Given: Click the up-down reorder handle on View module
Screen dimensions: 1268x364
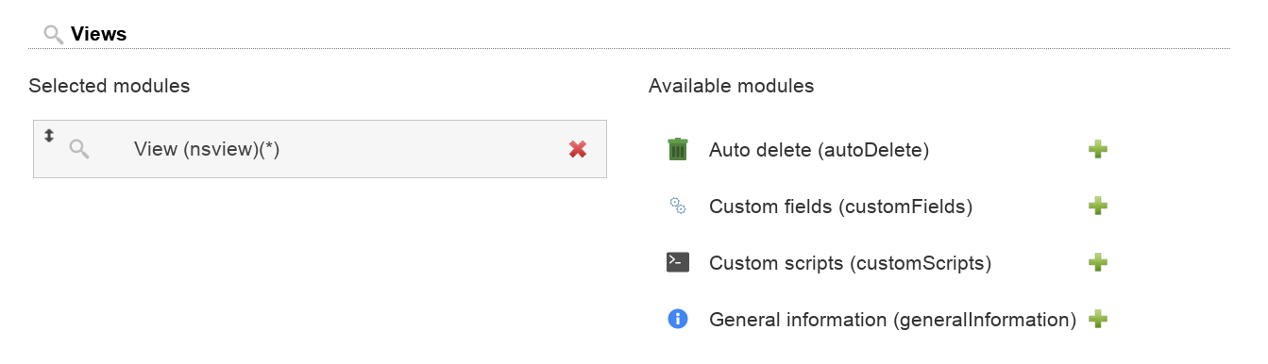Looking at the screenshot, I should [x=49, y=135].
